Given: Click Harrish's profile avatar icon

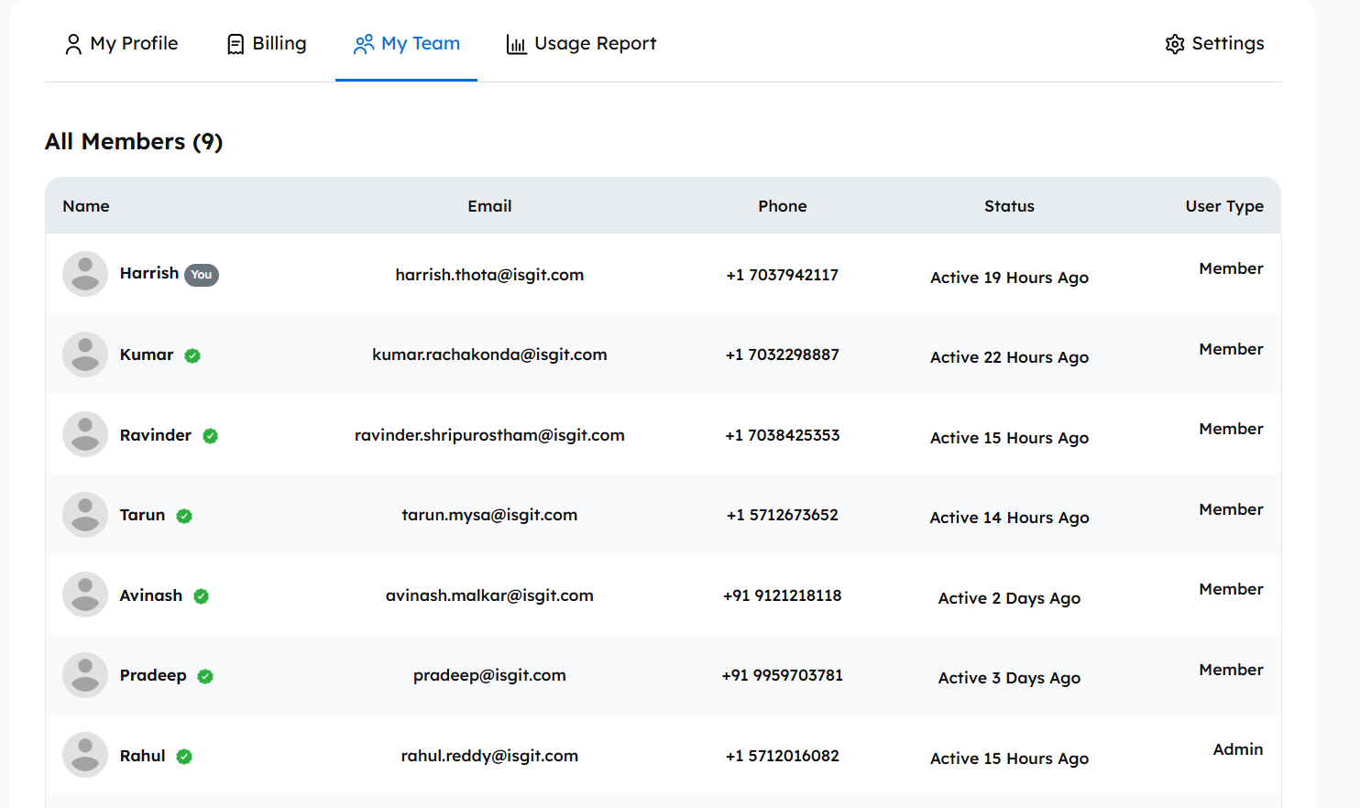Looking at the screenshot, I should pos(85,274).
